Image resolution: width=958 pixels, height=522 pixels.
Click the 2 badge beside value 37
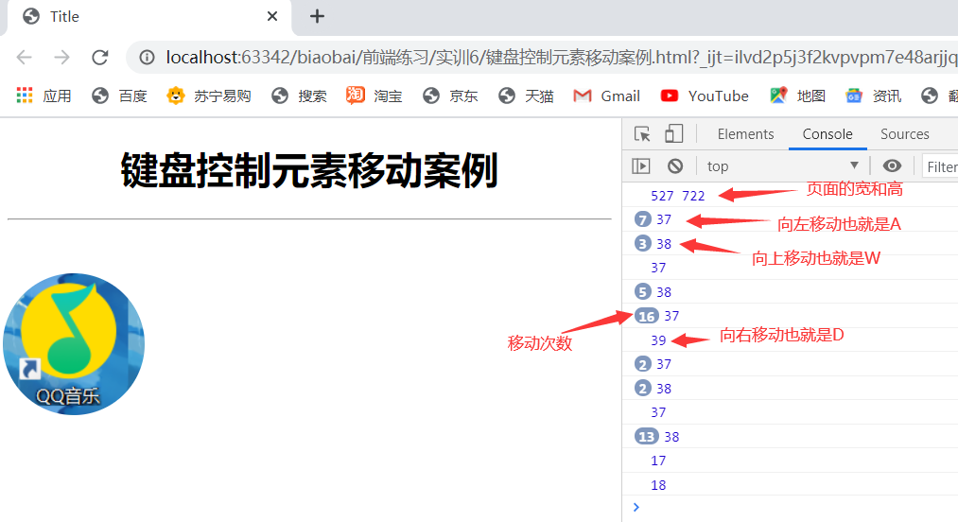pos(642,364)
